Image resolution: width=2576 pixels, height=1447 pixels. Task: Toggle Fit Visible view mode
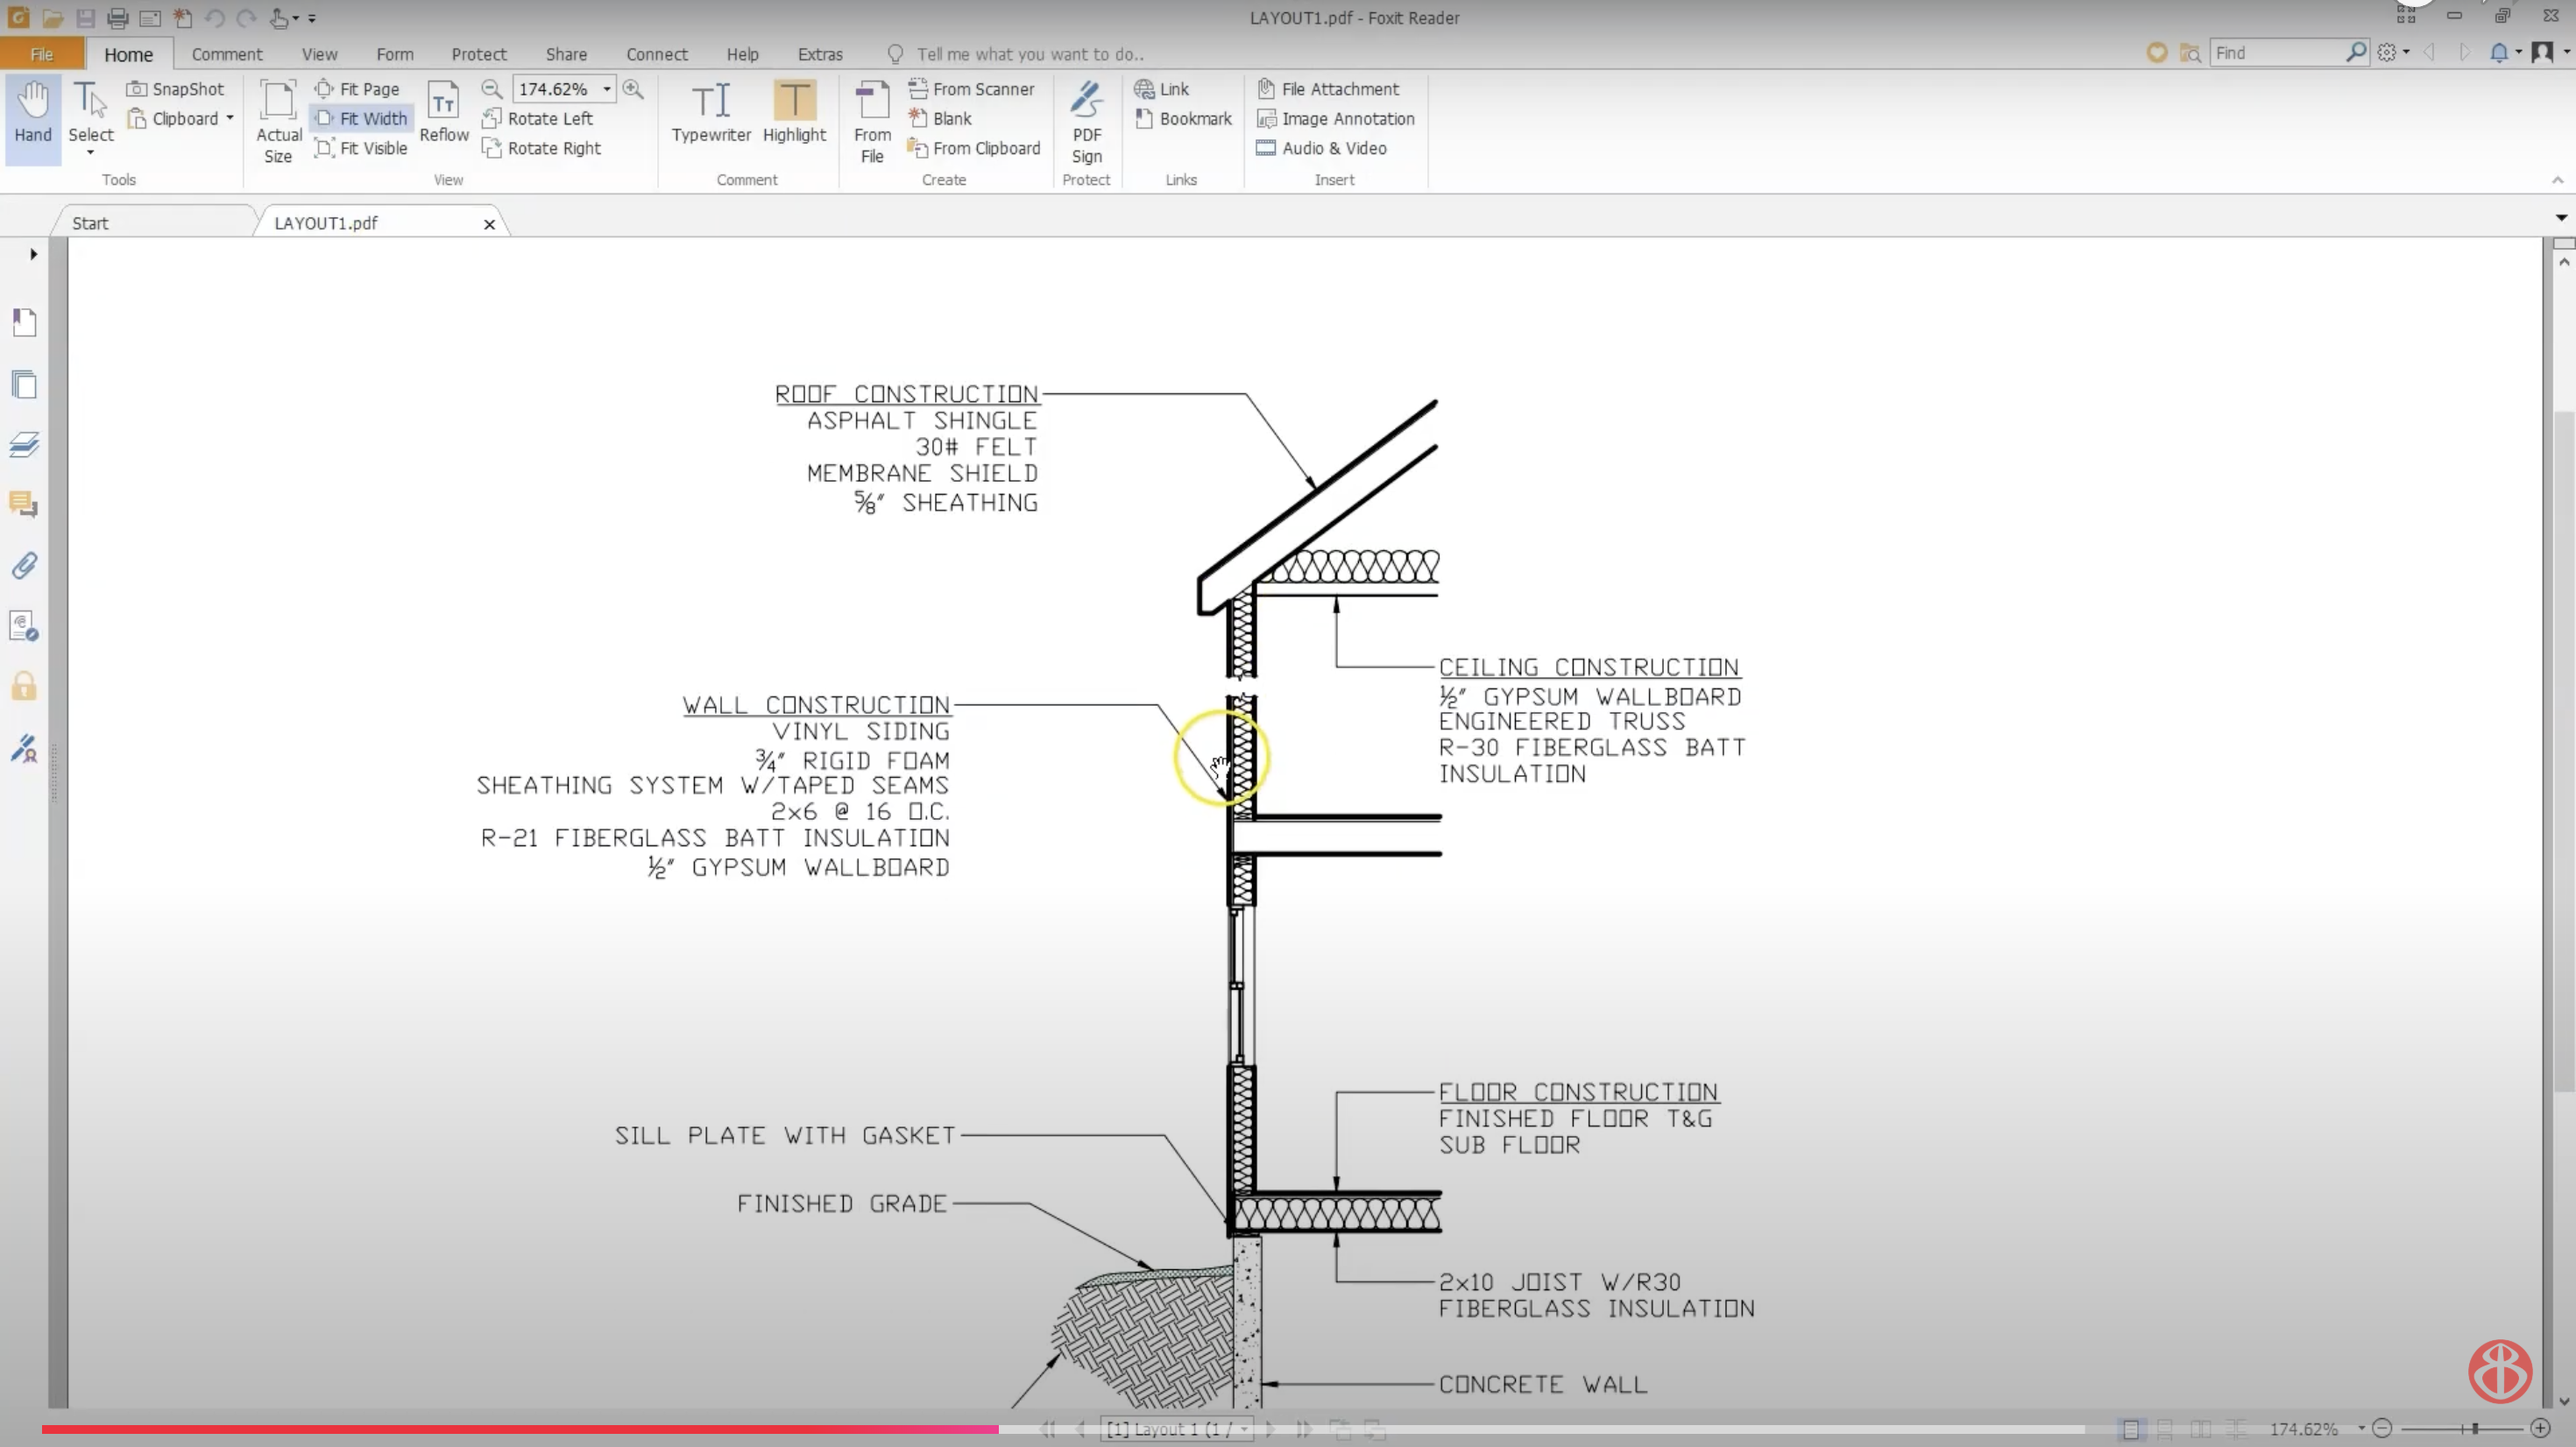[361, 148]
